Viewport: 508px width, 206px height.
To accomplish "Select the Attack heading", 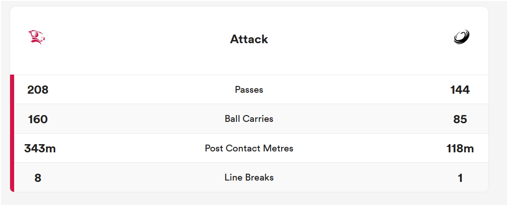I will click(x=249, y=40).
